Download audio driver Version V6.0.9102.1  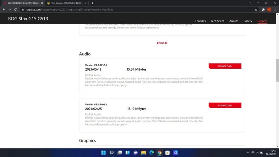[x=225, y=106]
